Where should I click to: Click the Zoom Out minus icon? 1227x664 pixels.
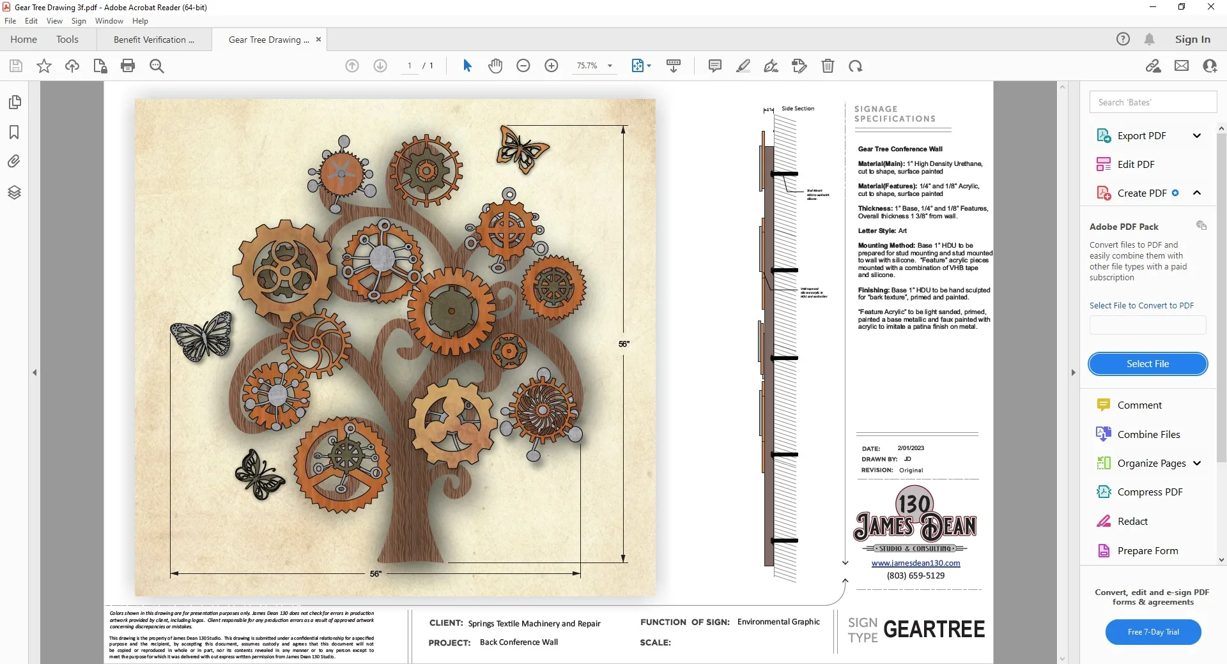pyautogui.click(x=523, y=66)
